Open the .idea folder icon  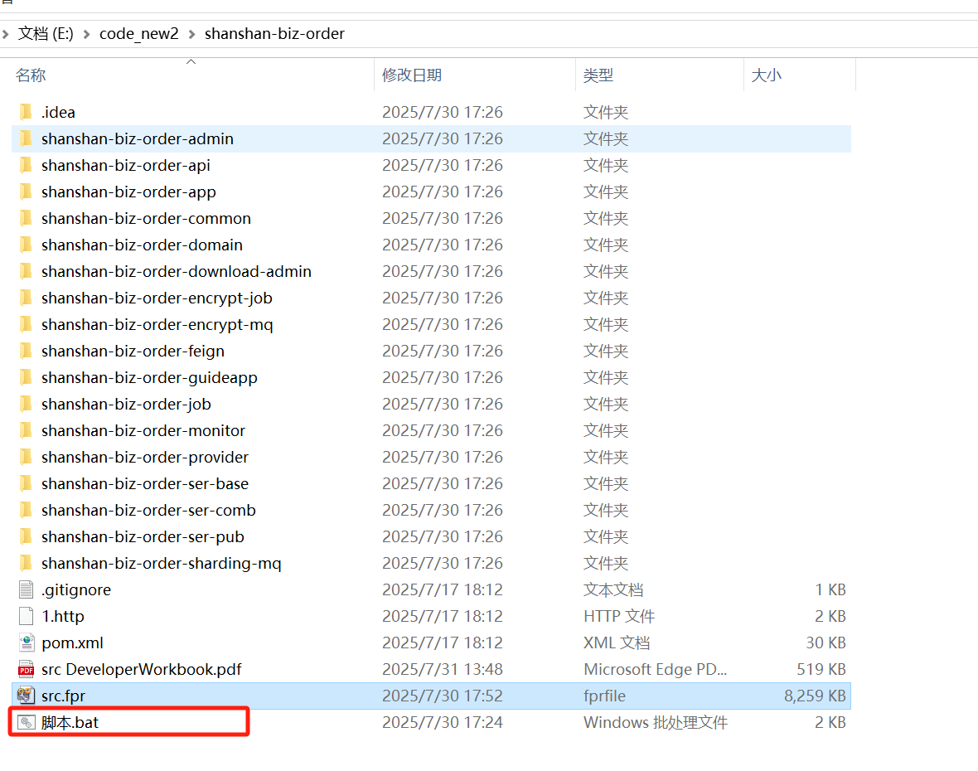[x=26, y=112]
